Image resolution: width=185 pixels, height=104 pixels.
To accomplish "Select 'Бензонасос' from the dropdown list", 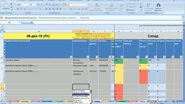I will (x=81, y=100).
